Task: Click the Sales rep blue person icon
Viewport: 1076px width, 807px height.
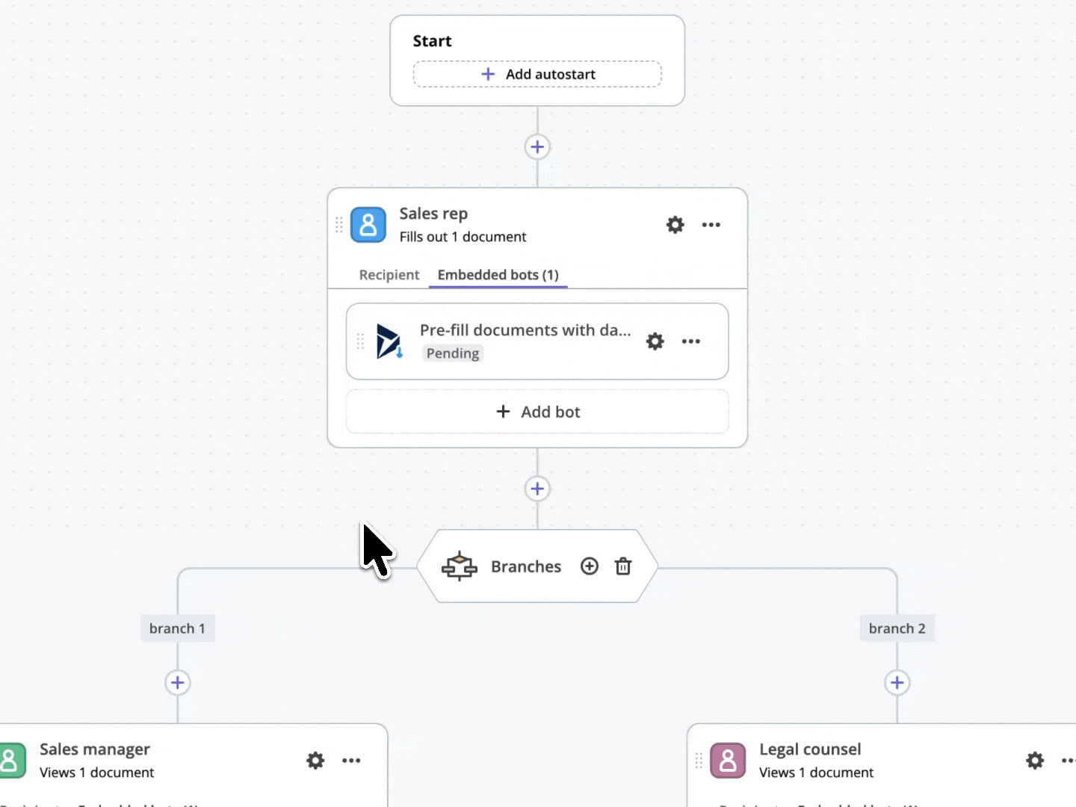Action: 368,225
